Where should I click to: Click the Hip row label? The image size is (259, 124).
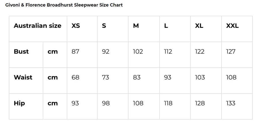pyautogui.click(x=19, y=103)
